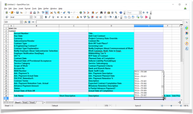Select 701.6 in the dropdown list
Screen dimensions: 193x114
pos(137,74)
